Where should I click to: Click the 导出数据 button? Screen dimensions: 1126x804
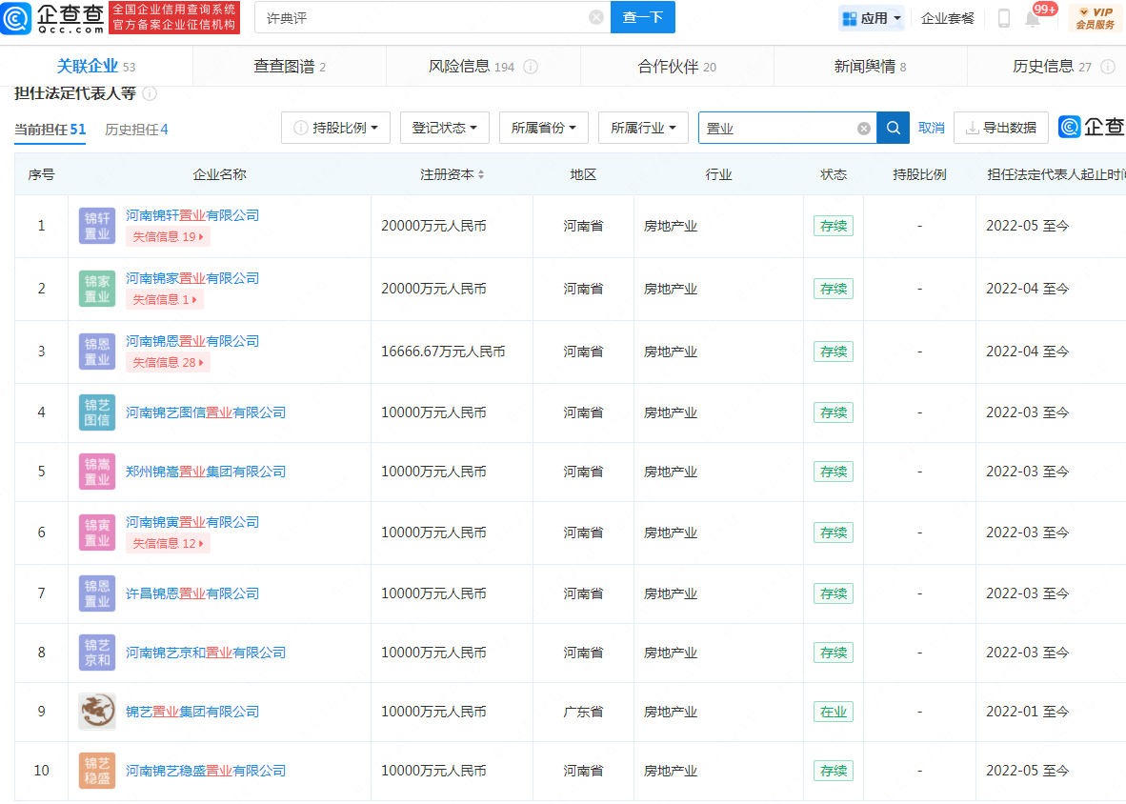pos(1000,128)
